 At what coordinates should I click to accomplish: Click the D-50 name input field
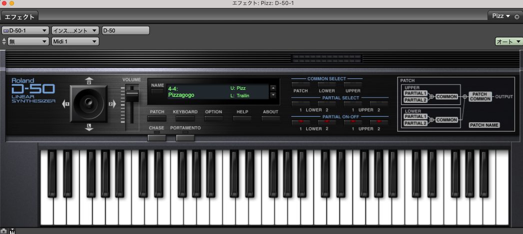click(126, 30)
